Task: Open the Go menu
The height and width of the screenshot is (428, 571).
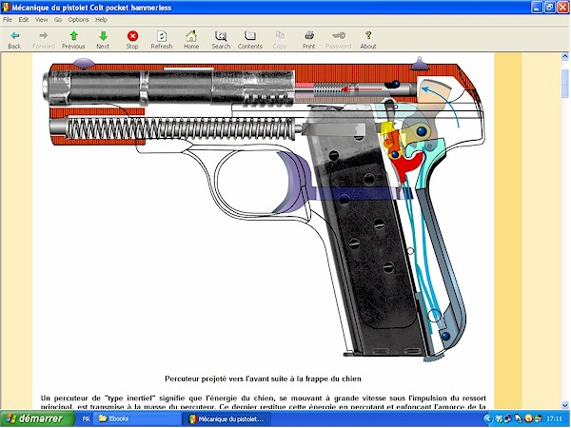Action: [x=58, y=20]
